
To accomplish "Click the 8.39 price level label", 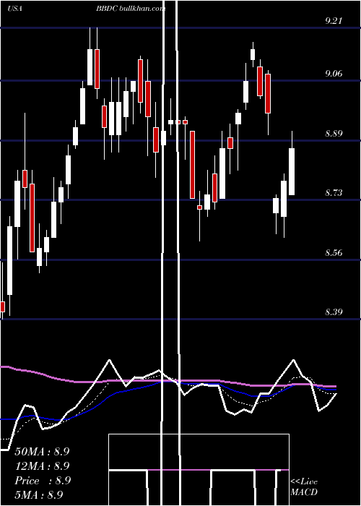I will [x=334, y=312].
